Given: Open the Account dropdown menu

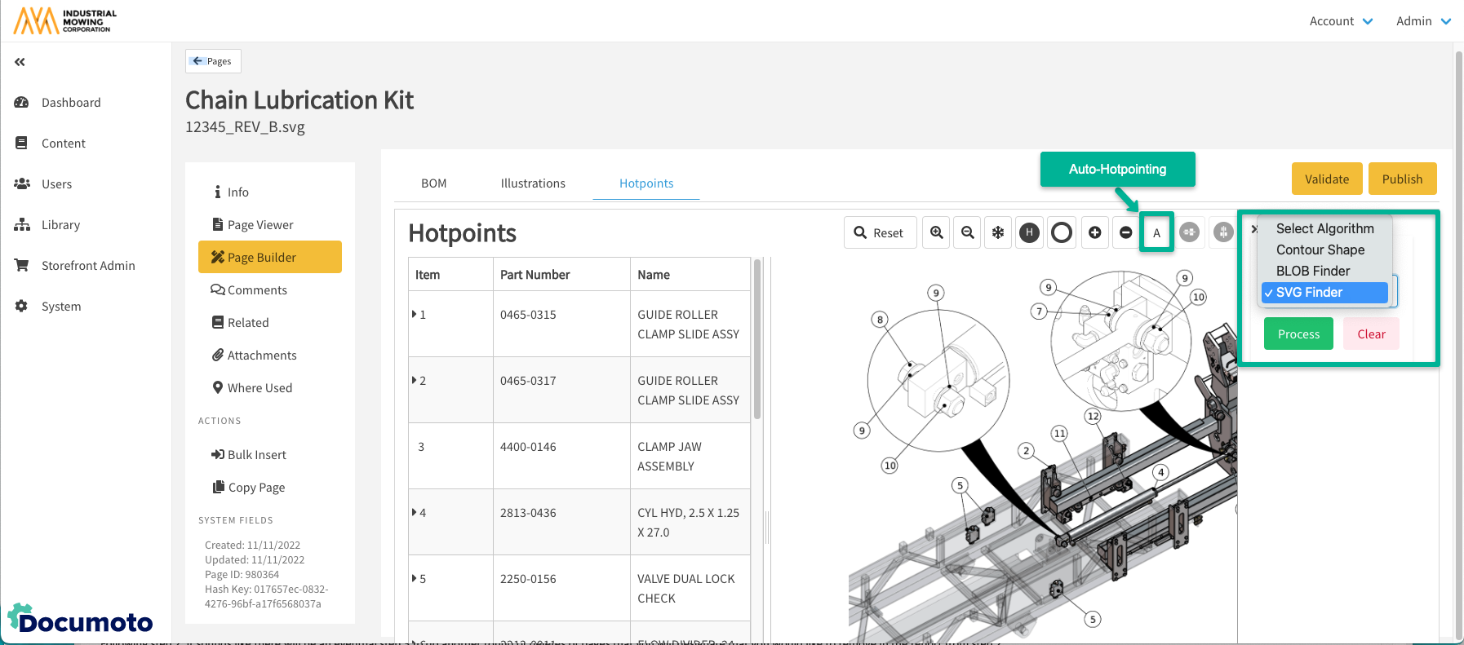Looking at the screenshot, I should 1341,21.
